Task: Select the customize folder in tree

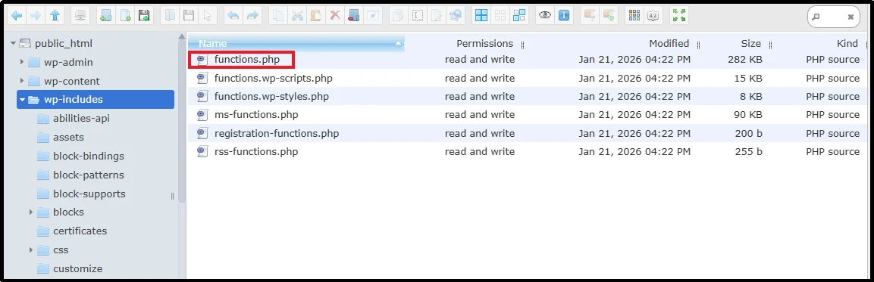Action: point(77,268)
